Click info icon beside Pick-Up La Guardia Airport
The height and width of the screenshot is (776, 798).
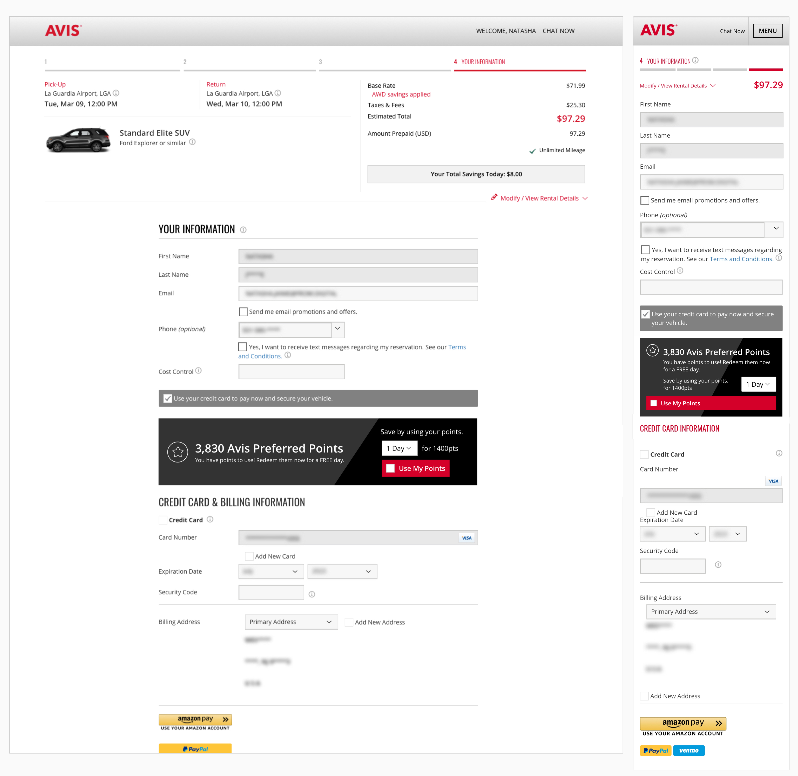(x=116, y=93)
